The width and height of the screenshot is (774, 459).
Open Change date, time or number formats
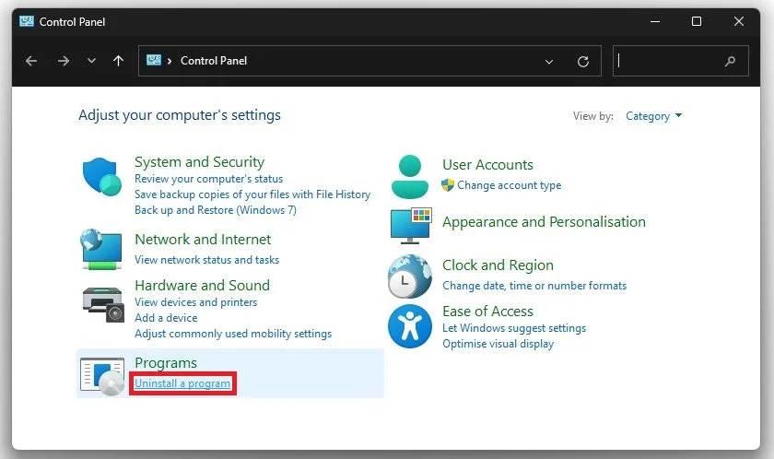click(x=534, y=286)
